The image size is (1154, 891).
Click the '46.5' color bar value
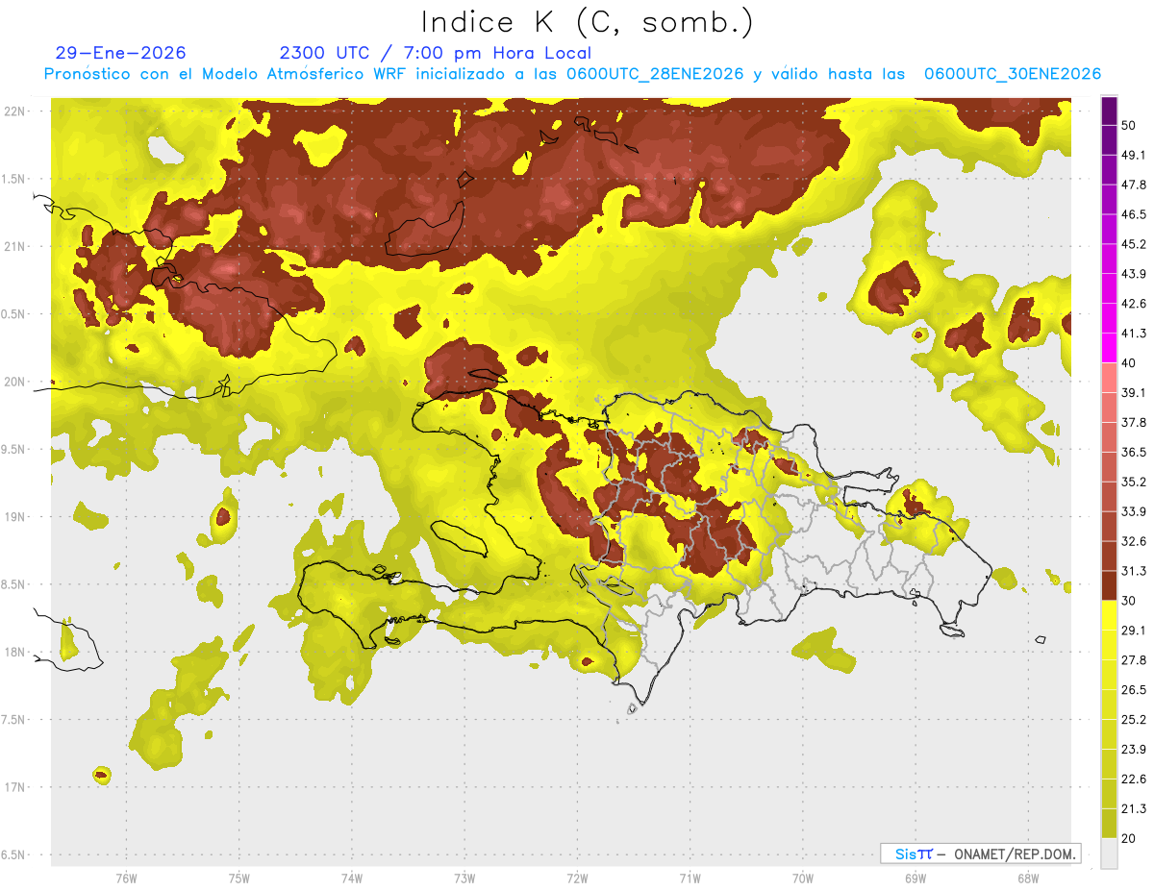coord(1134,214)
